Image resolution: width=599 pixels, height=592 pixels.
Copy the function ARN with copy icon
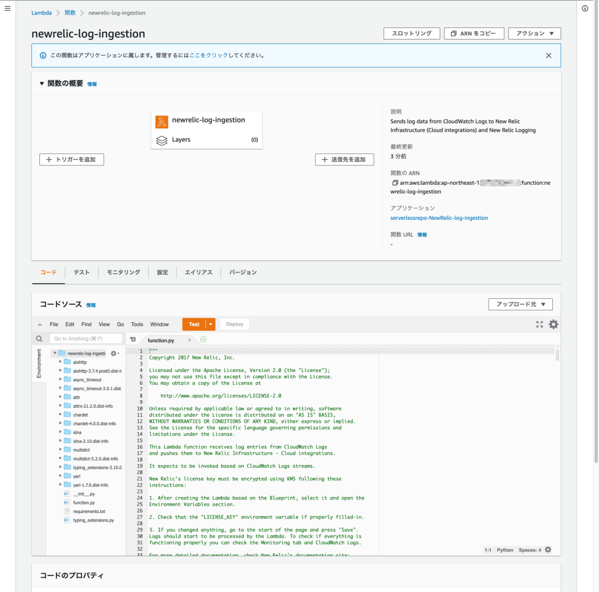click(x=395, y=183)
